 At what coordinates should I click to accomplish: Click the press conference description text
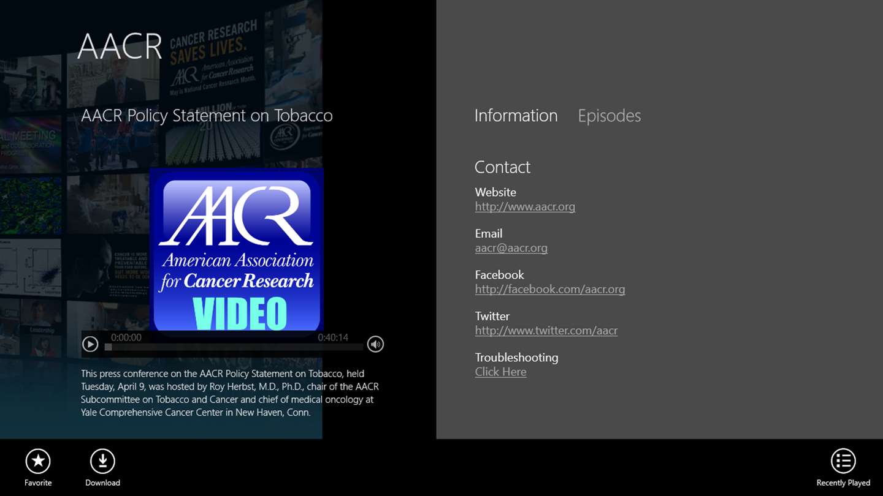coord(230,393)
